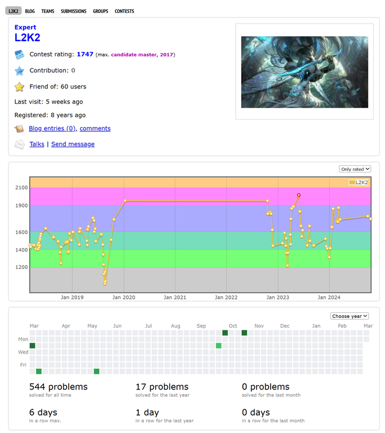
Task: Click the contest rating chart icon
Action: (20, 55)
